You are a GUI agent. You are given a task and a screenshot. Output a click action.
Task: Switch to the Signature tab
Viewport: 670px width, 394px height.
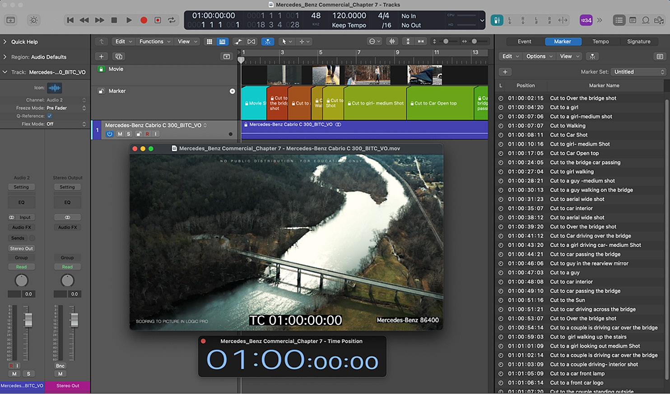638,41
